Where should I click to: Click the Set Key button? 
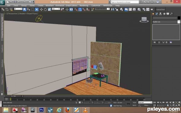coord(135,105)
